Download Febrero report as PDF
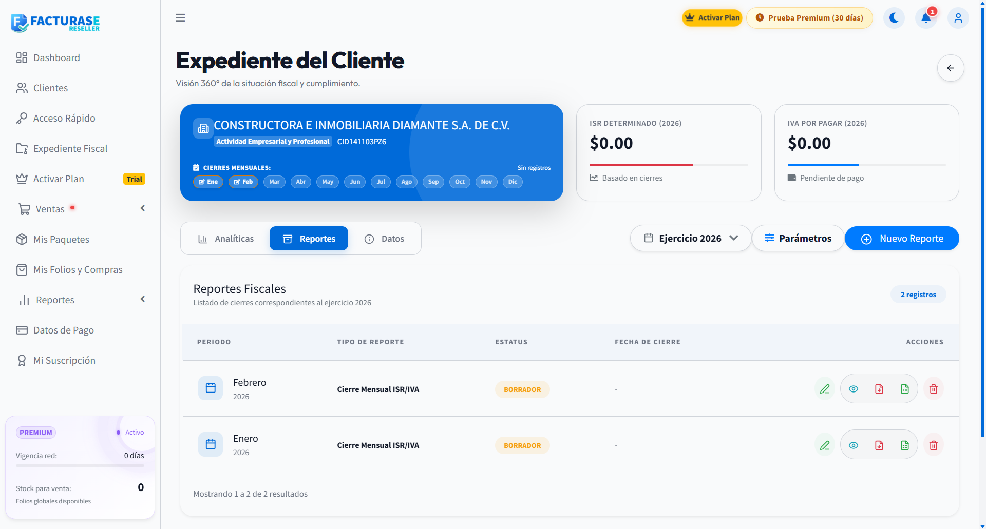 click(x=879, y=389)
